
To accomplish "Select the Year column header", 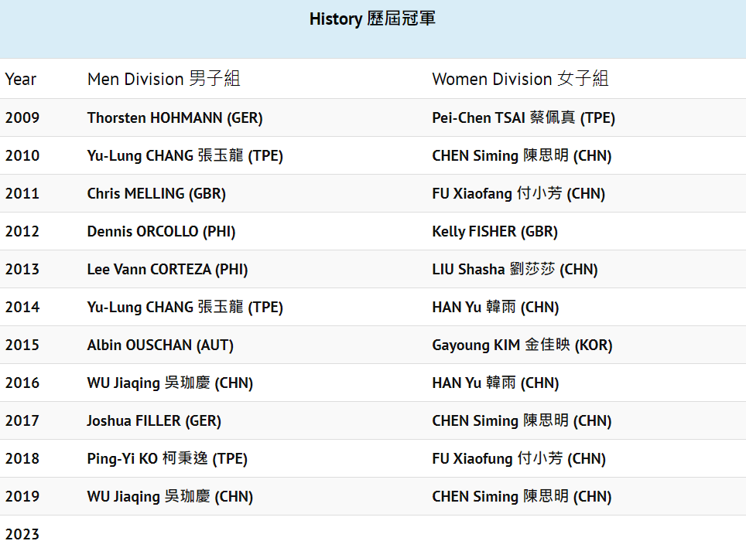I will pos(21,79).
